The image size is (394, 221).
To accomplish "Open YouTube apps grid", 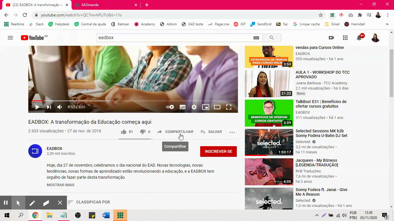I will click(x=345, y=38).
